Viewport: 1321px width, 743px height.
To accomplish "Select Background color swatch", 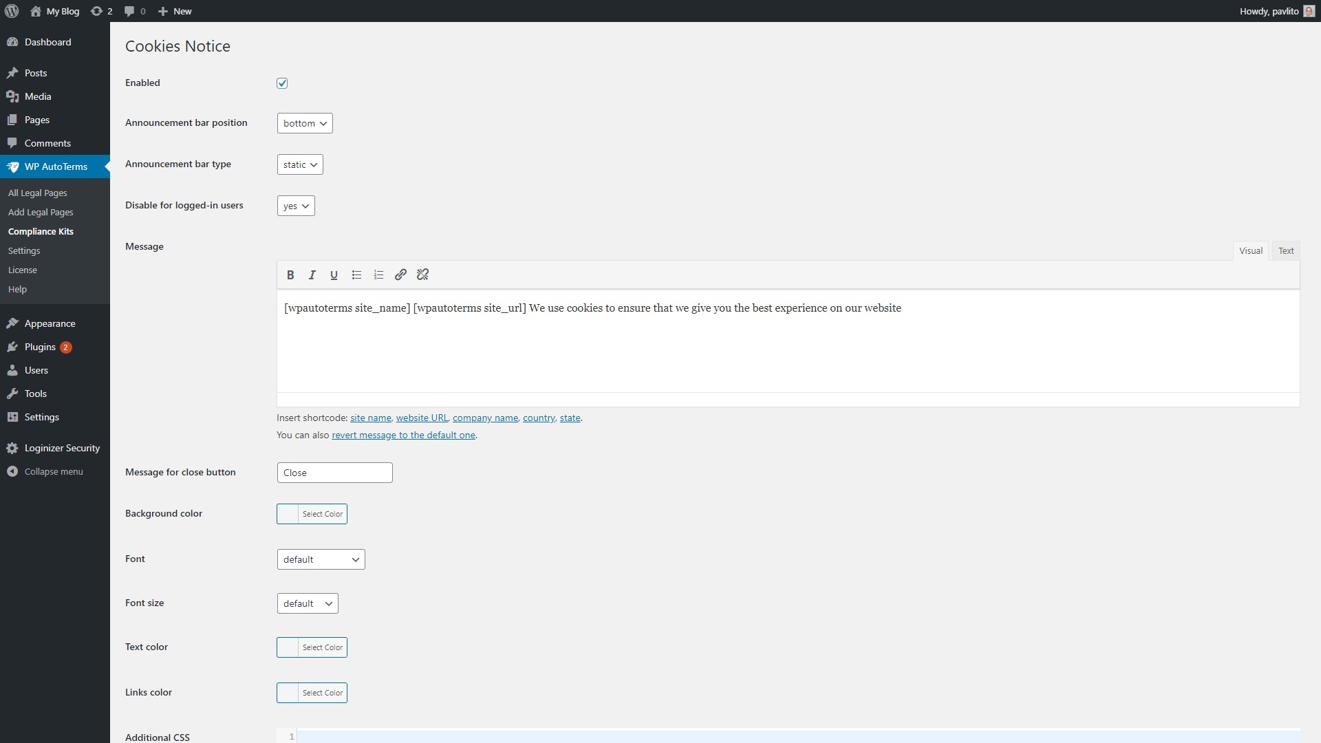I will pos(287,513).
